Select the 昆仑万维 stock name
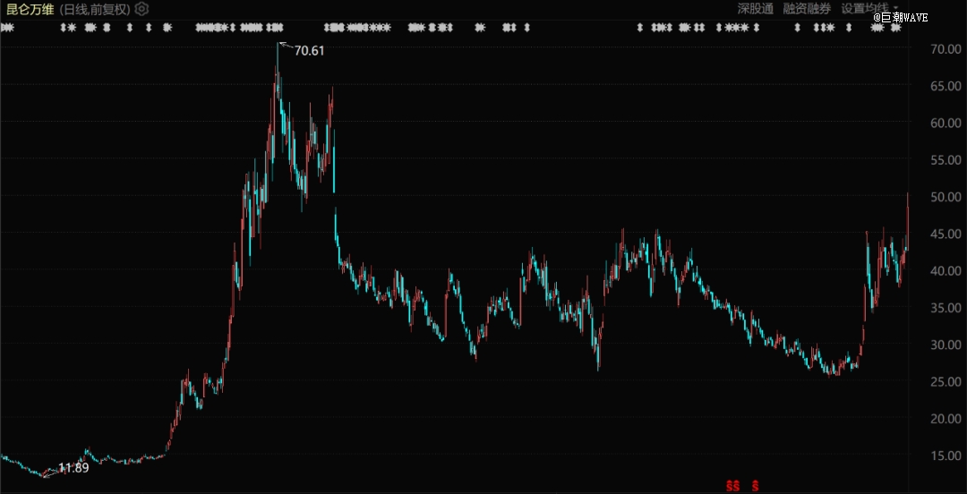 click(x=30, y=9)
